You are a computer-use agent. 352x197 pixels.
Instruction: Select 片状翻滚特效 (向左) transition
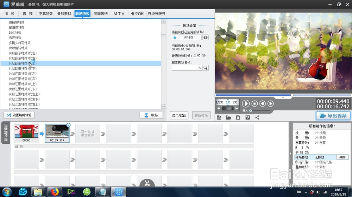(23, 53)
